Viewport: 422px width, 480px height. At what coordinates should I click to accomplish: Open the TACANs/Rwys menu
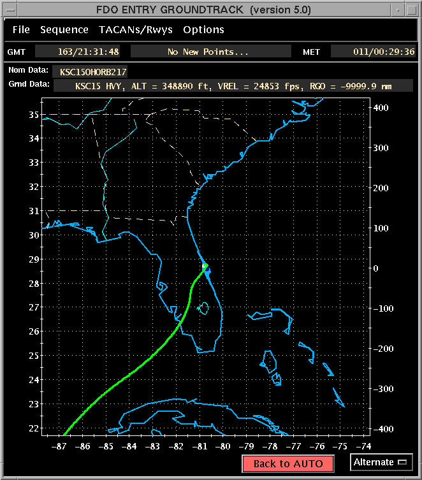[x=136, y=30]
